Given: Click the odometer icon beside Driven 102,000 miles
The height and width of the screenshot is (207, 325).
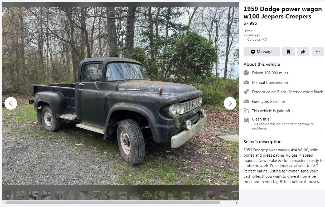Looking at the screenshot, I should tap(246, 73).
